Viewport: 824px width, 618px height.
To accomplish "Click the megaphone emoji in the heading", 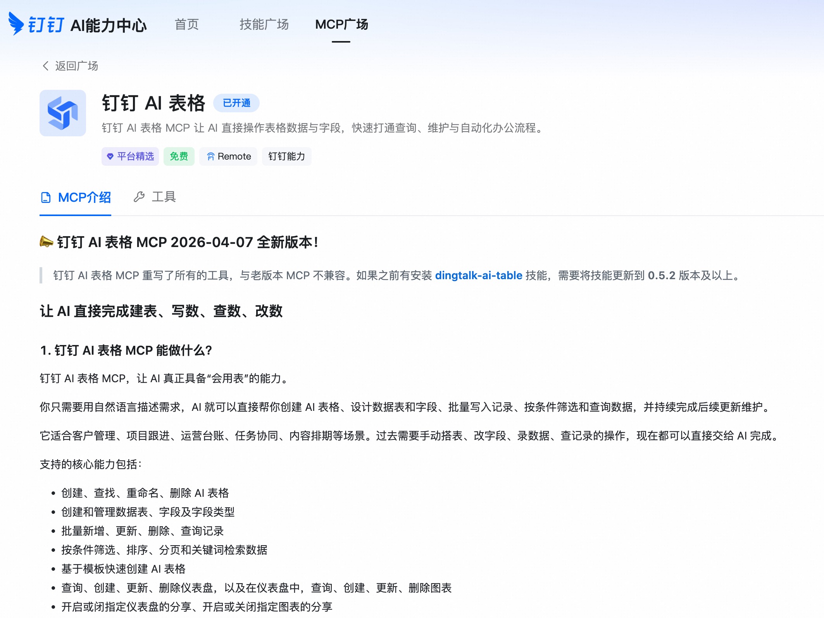I will pos(47,242).
